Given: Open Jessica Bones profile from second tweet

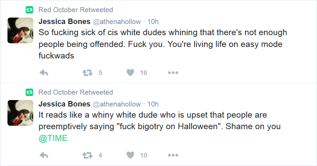Looking at the screenshot, I should pyautogui.click(x=64, y=104).
